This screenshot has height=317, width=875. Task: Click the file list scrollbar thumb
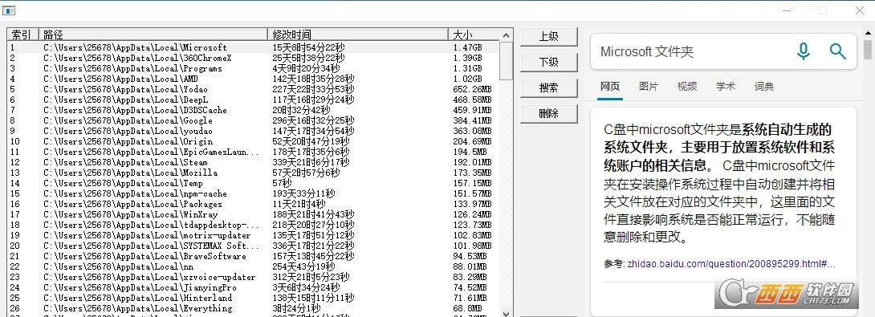click(507, 61)
